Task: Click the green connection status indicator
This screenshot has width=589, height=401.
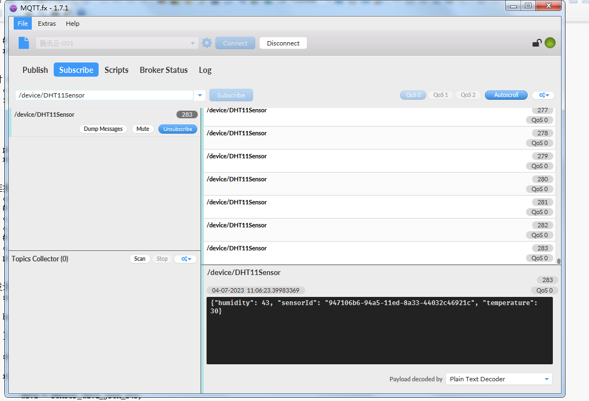Action: [x=550, y=43]
